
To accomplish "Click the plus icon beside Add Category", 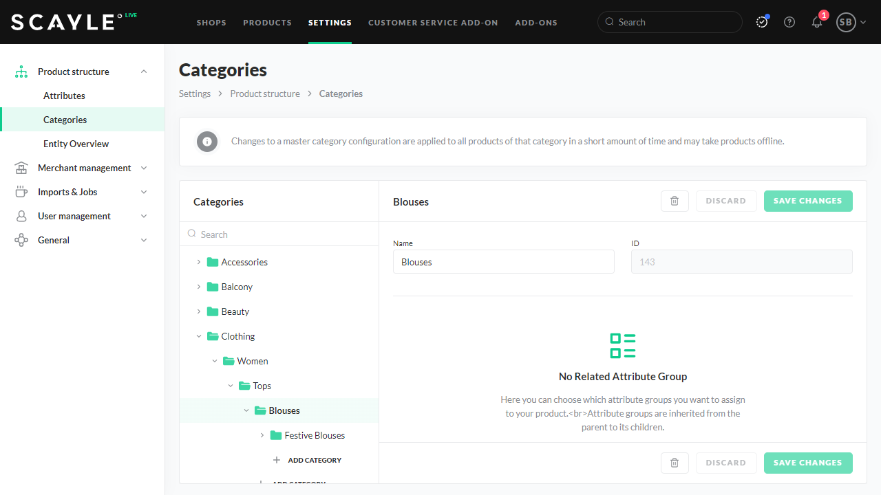I will point(277,460).
